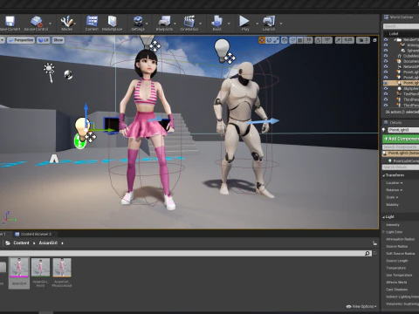Viewport: 419px width, 314px height.
Task: Open the Location type dropdown
Action: [395, 183]
